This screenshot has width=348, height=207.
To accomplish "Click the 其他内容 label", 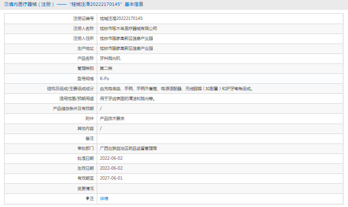I will click(86, 129).
